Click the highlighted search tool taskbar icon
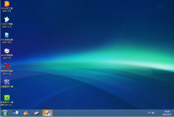Image resolution: width=174 pixels, height=117 pixels. [47, 113]
